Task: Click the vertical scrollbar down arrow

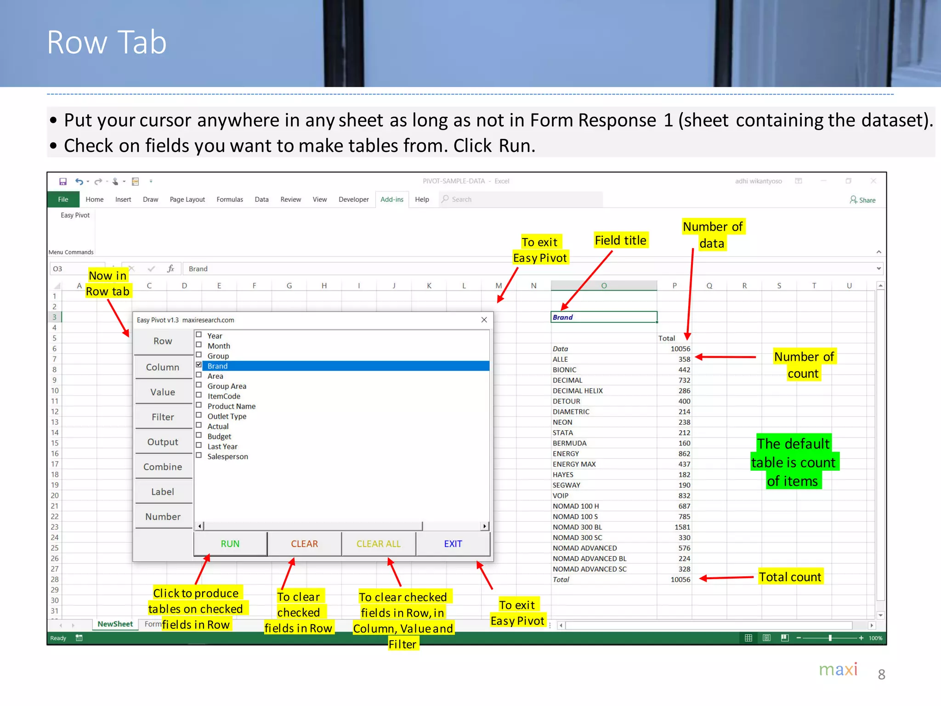Action: (x=880, y=615)
